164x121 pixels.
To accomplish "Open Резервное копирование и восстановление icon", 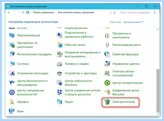I will (x=60, y=54).
